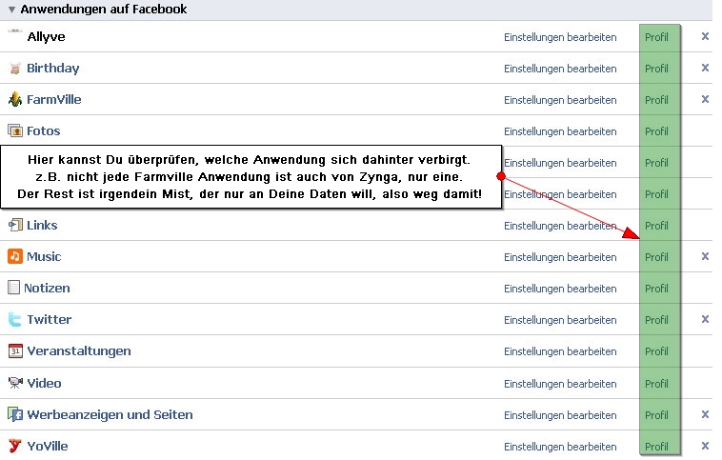Click the orange Music app icon

pyautogui.click(x=14, y=256)
